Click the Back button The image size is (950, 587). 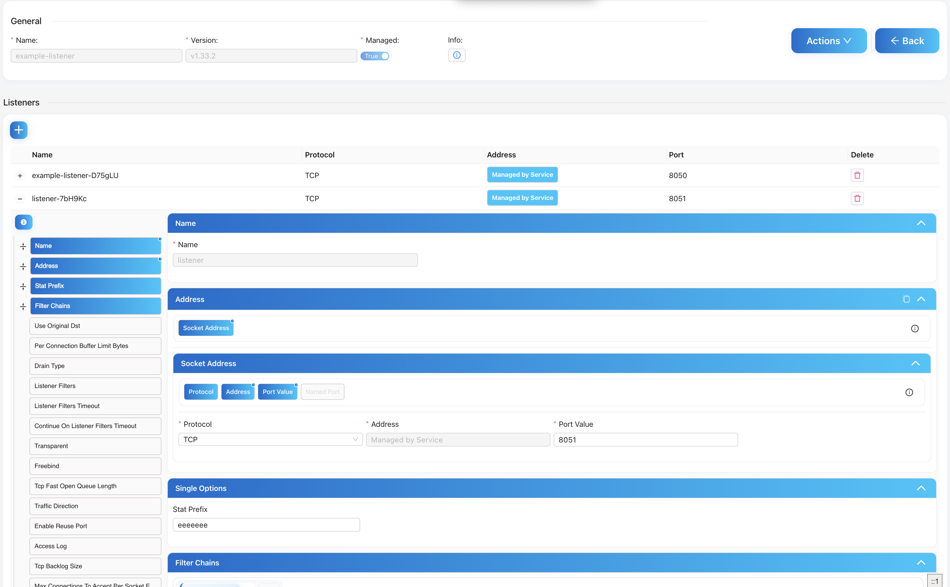point(907,41)
